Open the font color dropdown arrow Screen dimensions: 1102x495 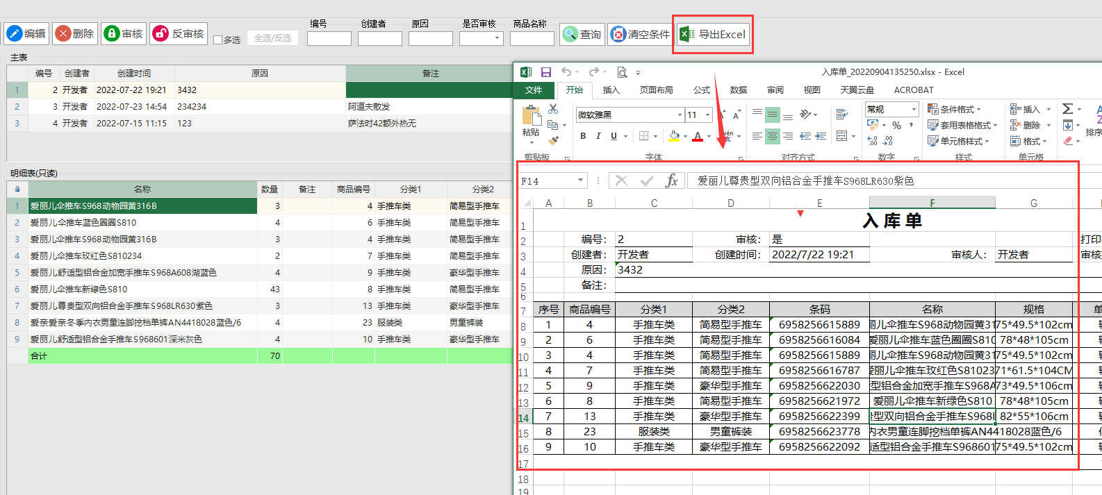[x=709, y=136]
